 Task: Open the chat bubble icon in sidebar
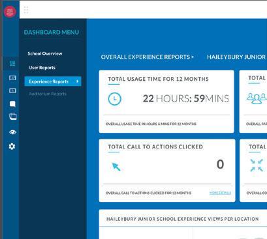(x=12, y=104)
